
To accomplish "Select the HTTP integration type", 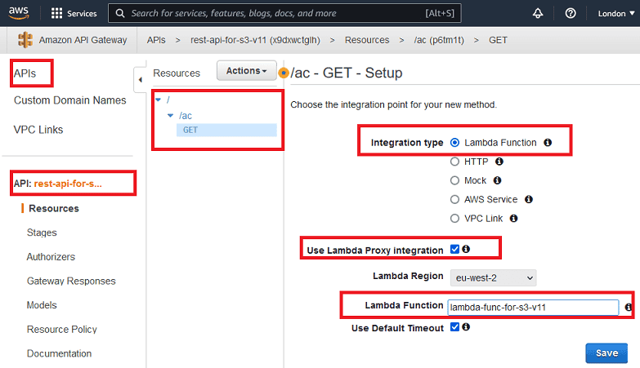I will [455, 162].
